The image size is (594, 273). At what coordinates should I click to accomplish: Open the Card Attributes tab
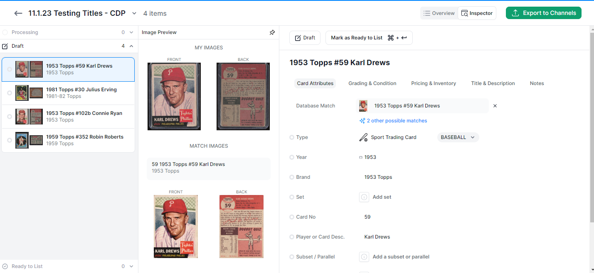tap(315, 83)
